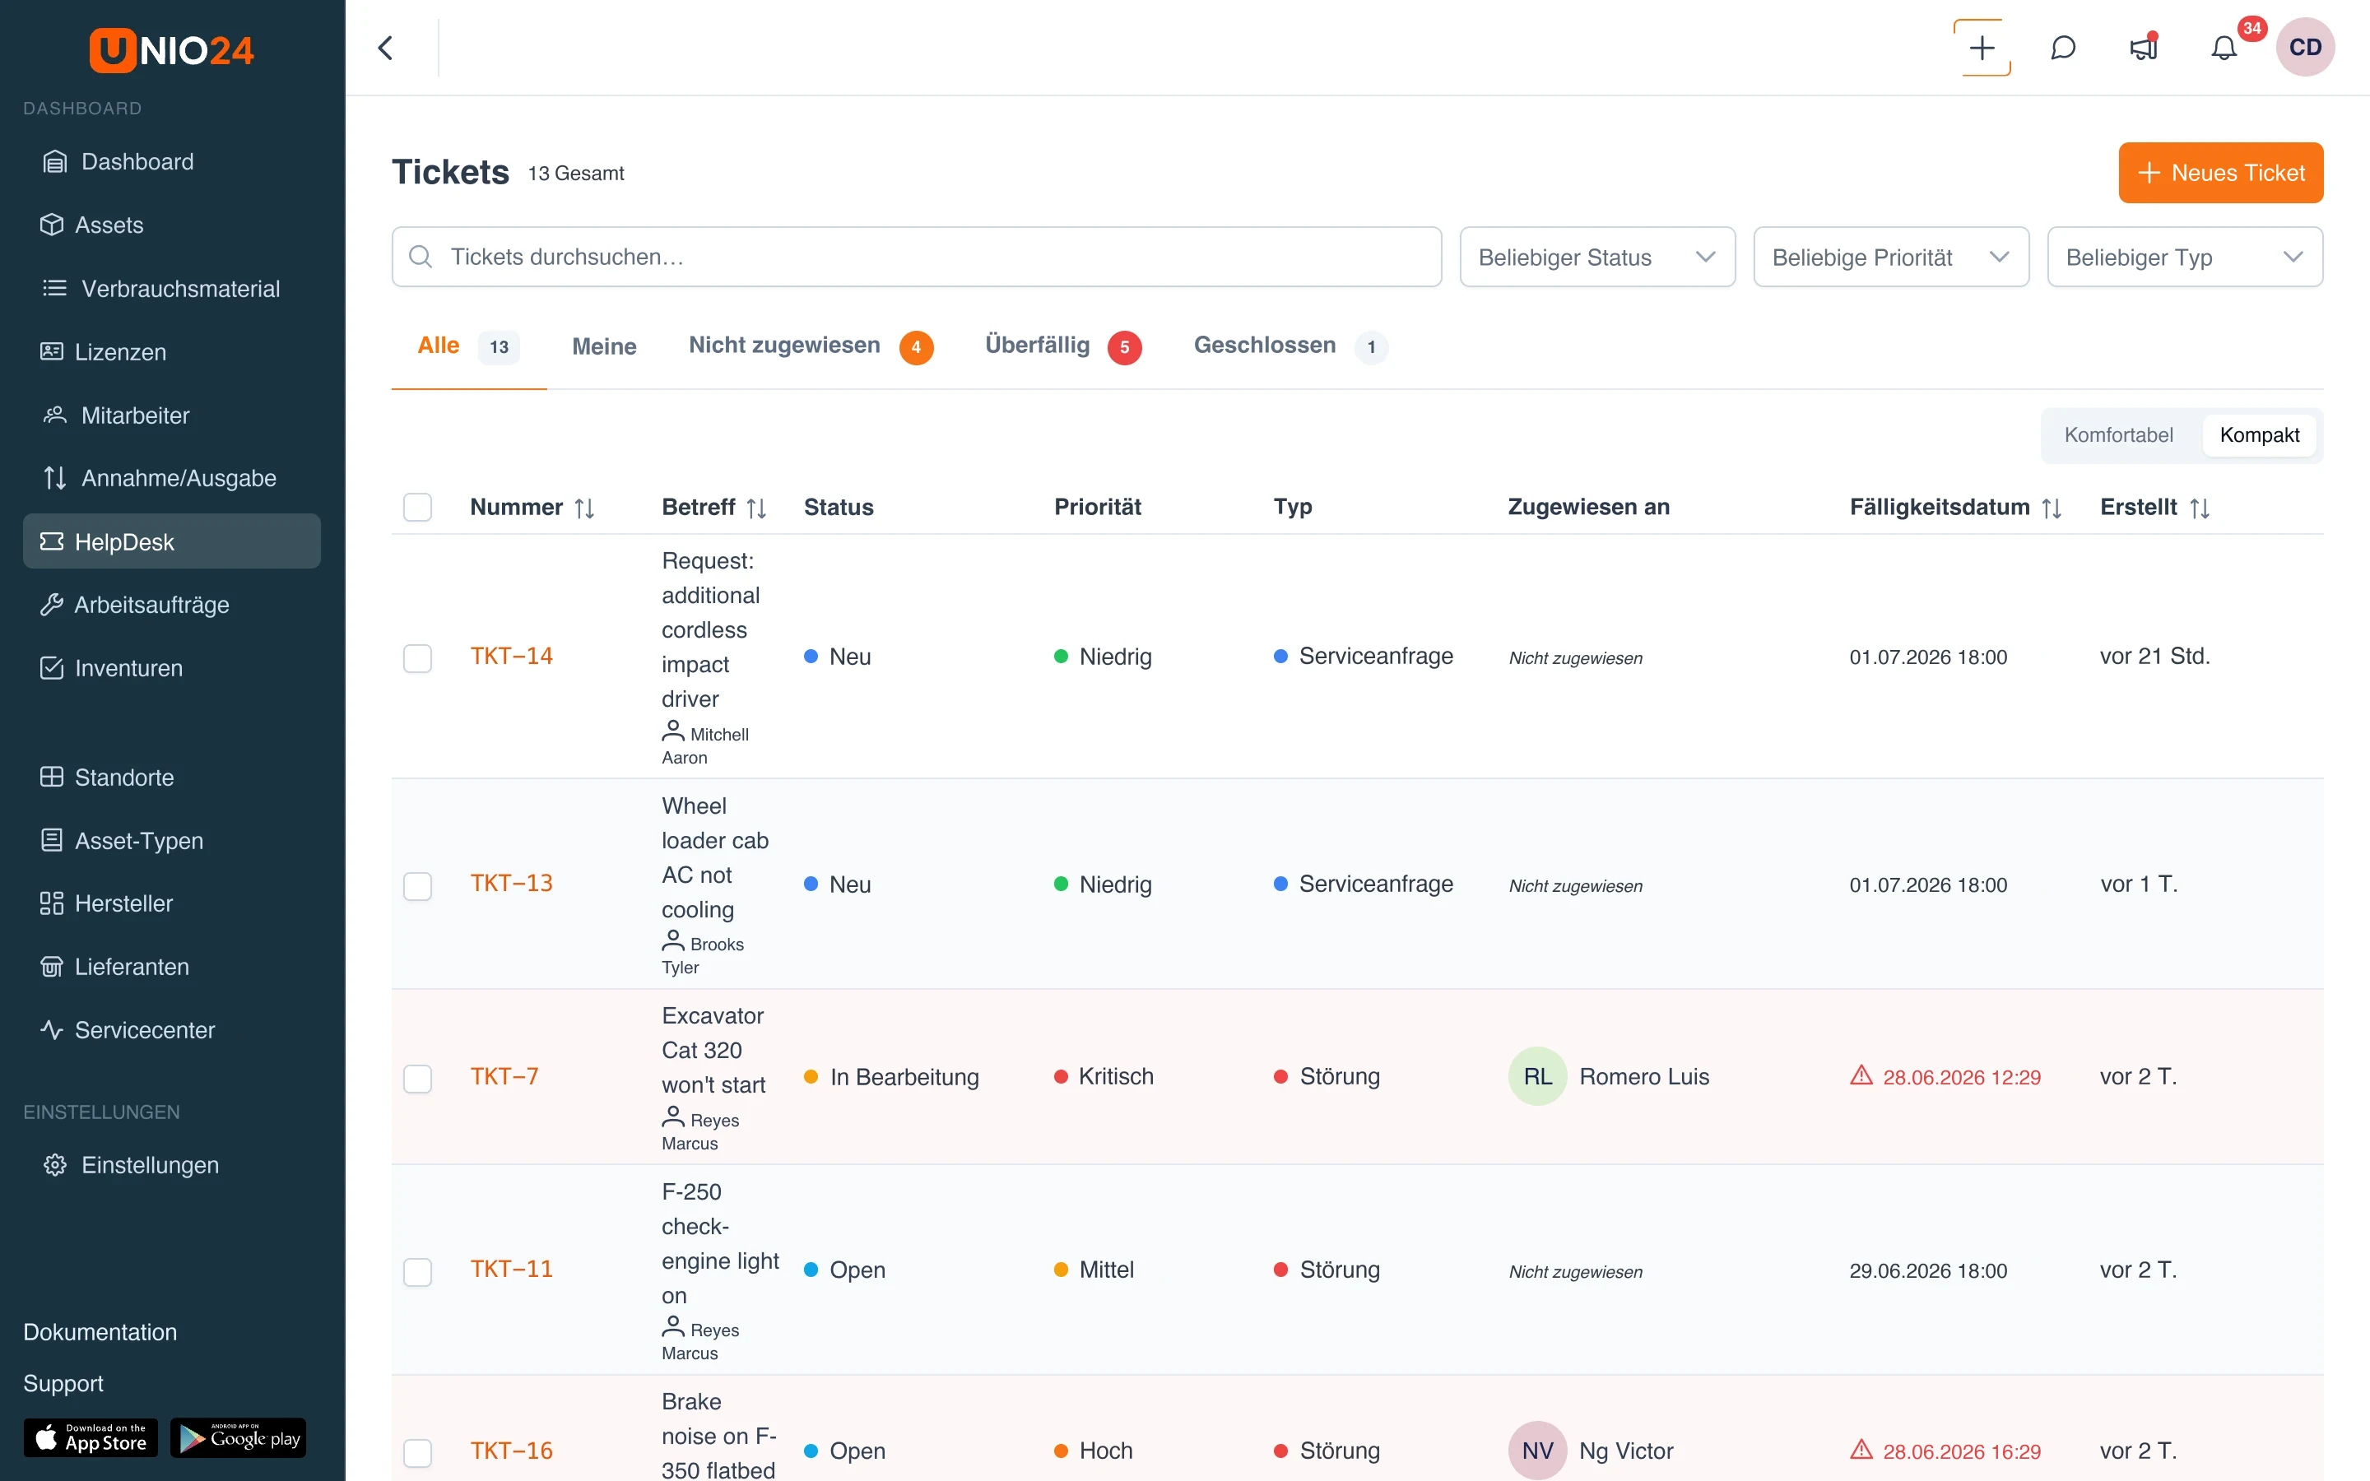Select the TKT-7 row checkbox
This screenshot has height=1481, width=2370.
(418, 1079)
